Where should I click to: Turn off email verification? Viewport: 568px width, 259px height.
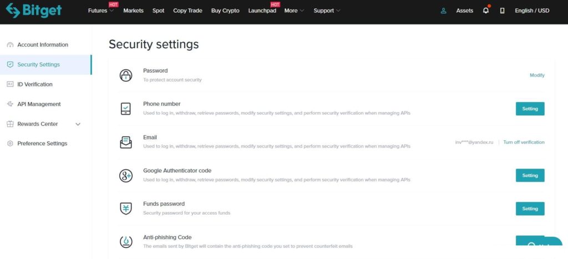tap(524, 143)
